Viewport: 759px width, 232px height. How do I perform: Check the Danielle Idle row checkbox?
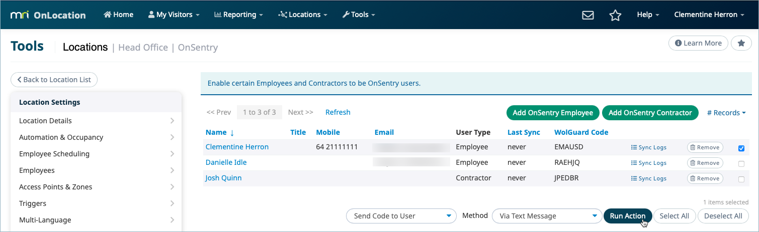click(x=741, y=164)
